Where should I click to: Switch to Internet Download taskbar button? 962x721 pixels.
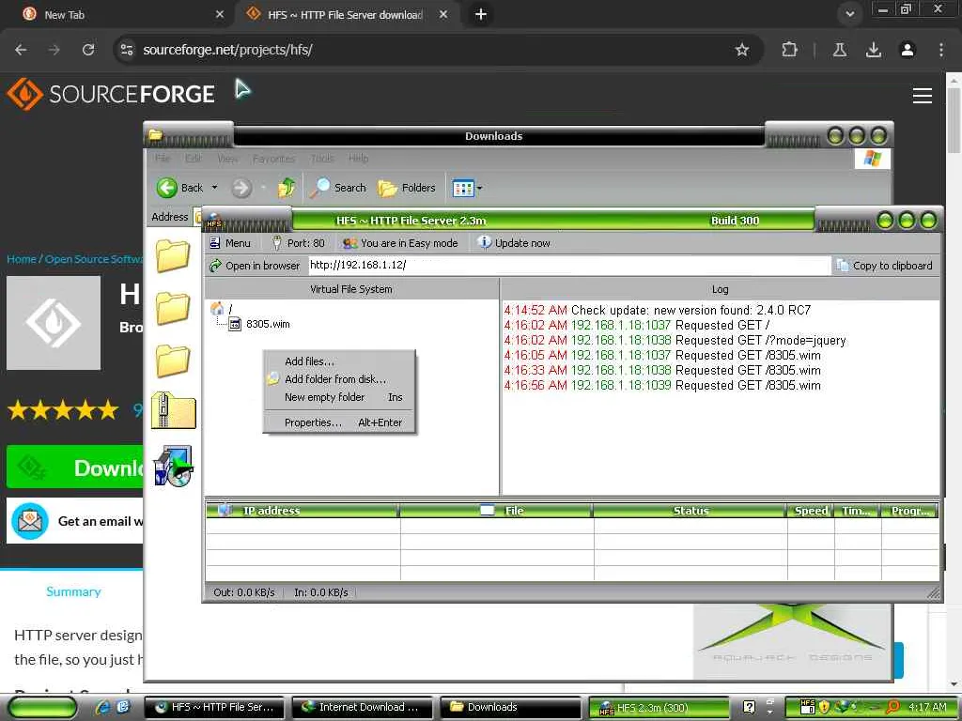click(x=364, y=707)
